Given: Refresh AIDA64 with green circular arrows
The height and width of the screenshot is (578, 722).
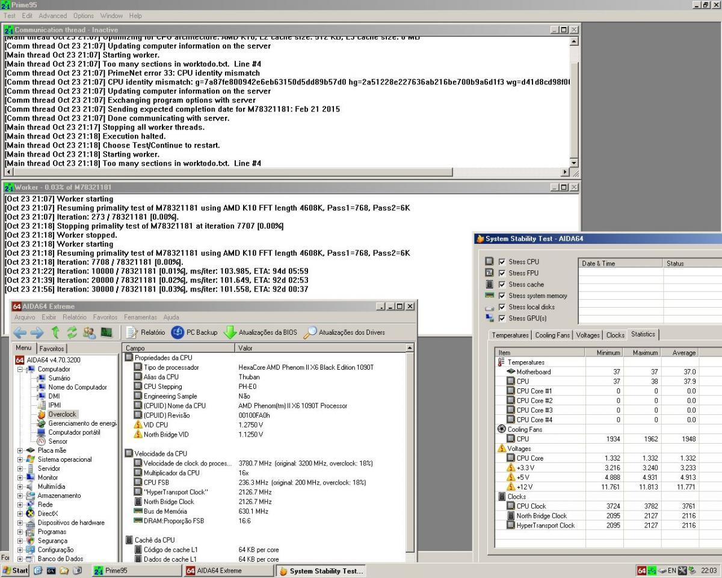Looking at the screenshot, I should tap(73, 332).
